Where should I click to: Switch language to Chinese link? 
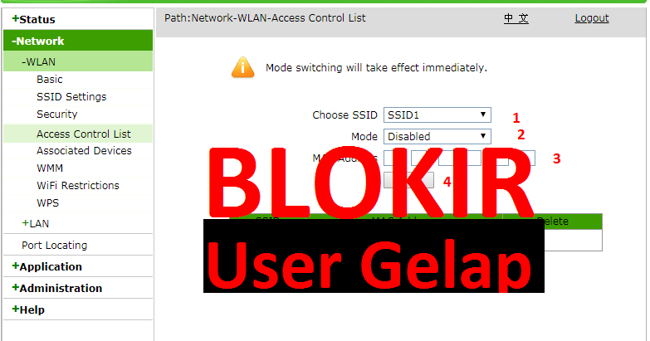516,17
